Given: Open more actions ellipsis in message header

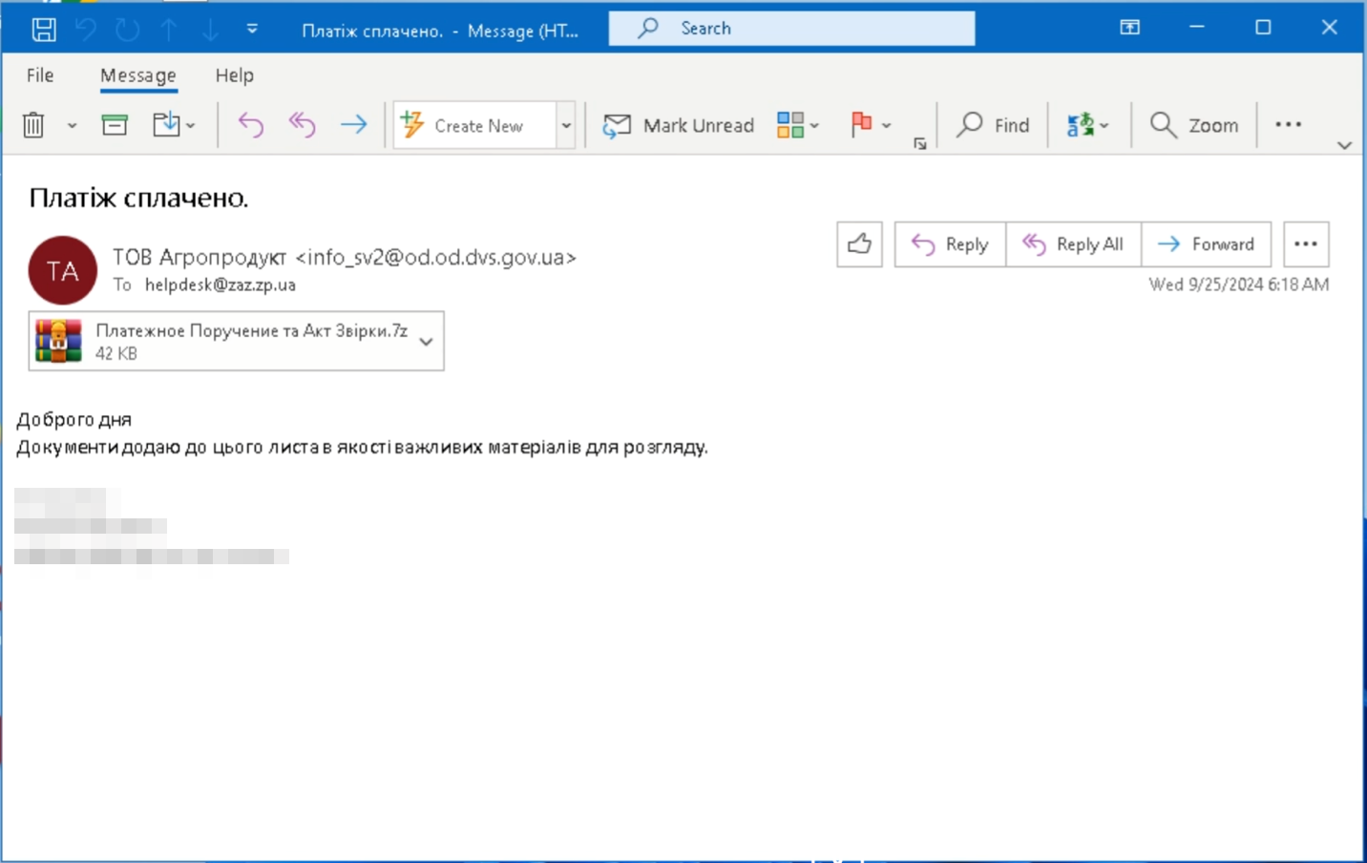Looking at the screenshot, I should click(x=1305, y=244).
